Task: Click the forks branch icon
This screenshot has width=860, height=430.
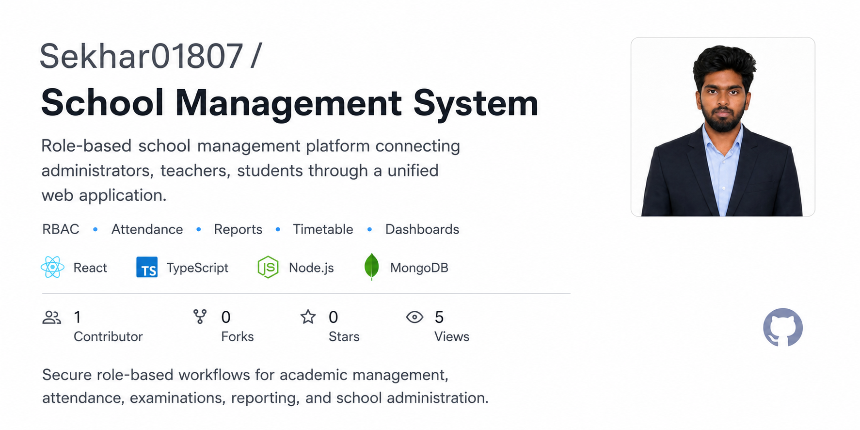Action: pos(200,317)
